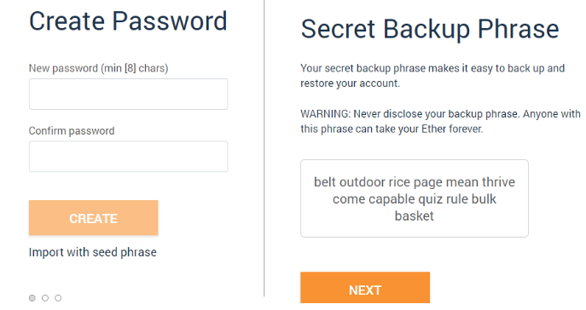Click the New password input field
The width and height of the screenshot is (586, 310).
click(128, 94)
